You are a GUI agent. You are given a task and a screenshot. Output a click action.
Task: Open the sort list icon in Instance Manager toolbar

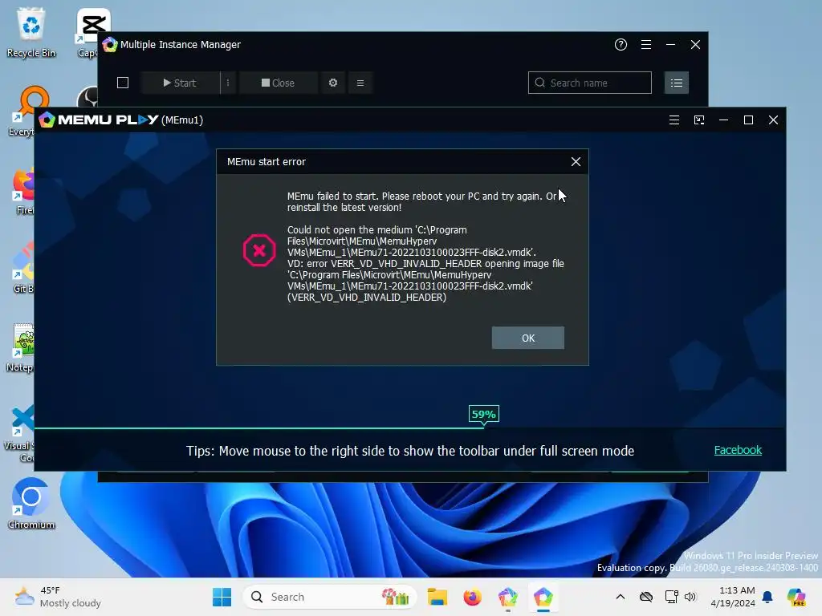360,83
